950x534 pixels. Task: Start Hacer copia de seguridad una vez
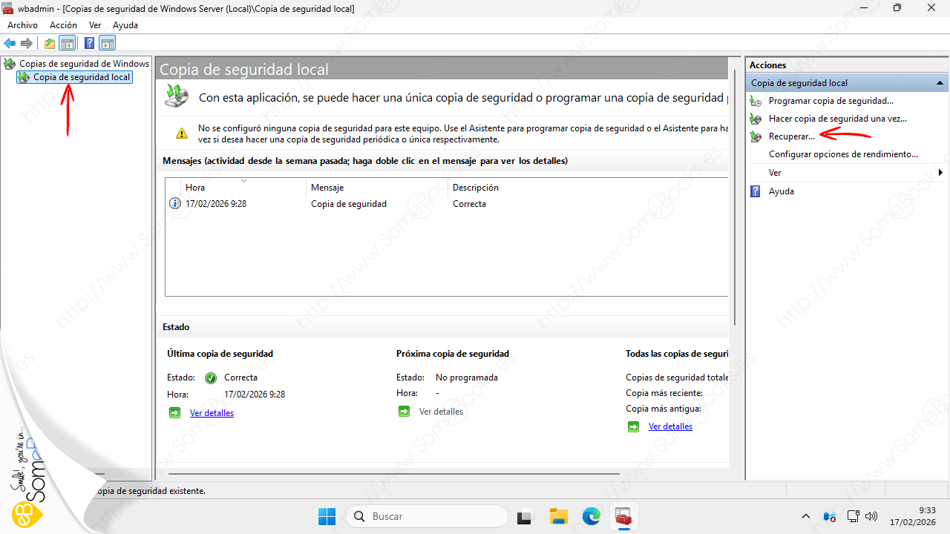tap(837, 119)
